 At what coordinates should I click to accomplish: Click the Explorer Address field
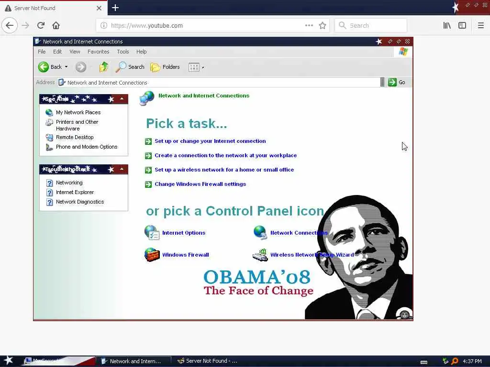click(219, 82)
